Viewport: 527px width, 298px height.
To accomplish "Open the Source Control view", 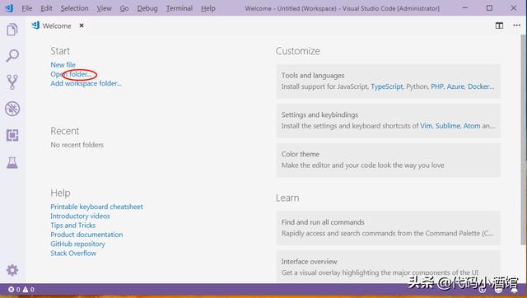I will pyautogui.click(x=12, y=82).
